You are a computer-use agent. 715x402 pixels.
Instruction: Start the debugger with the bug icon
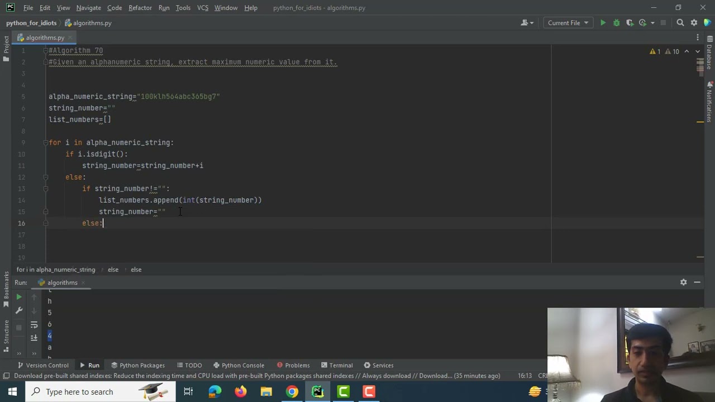(x=617, y=23)
